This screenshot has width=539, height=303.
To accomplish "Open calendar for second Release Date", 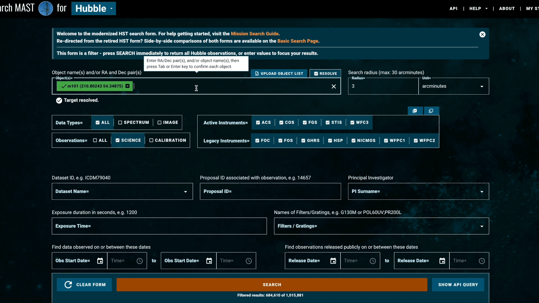I will click(x=442, y=261).
